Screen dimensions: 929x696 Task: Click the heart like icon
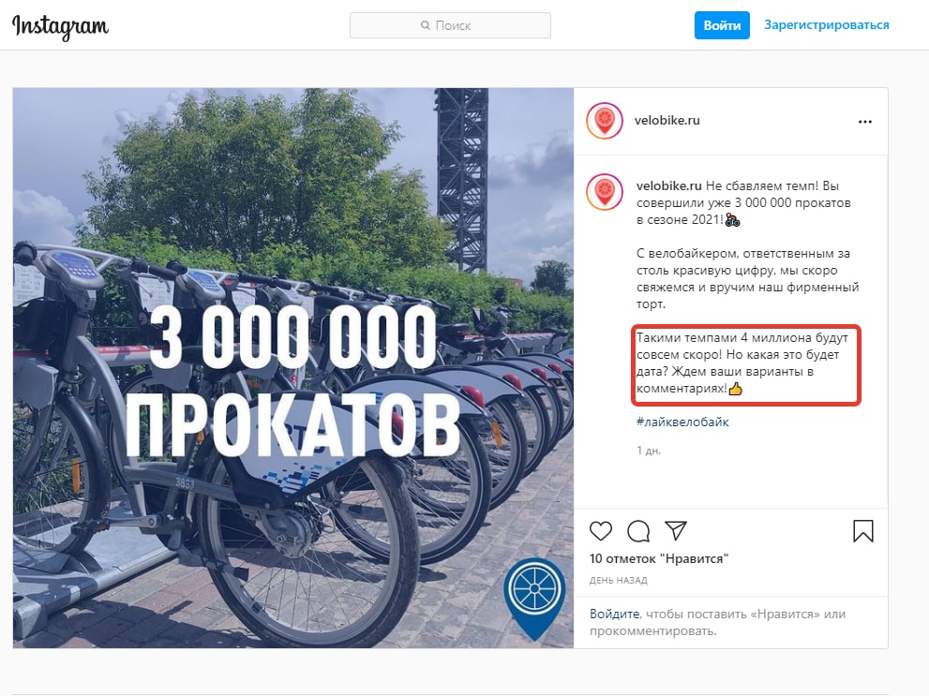pos(601,531)
